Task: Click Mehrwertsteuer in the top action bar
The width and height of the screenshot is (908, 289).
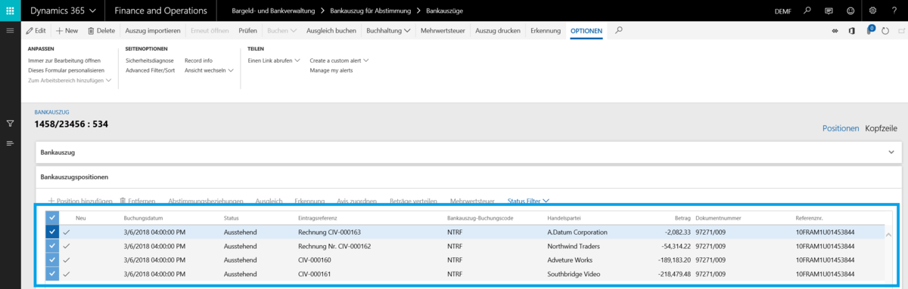Action: tap(443, 30)
